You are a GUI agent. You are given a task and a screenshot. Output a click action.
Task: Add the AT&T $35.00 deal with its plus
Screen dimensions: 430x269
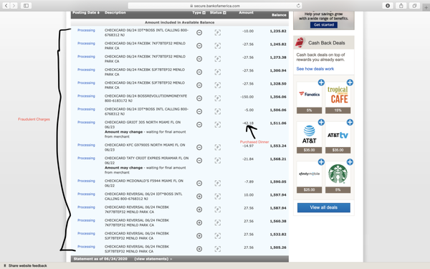(321, 122)
